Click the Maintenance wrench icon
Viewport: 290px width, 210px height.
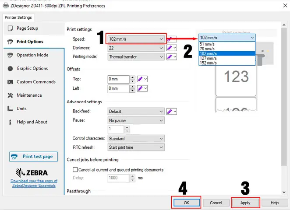[10, 95]
